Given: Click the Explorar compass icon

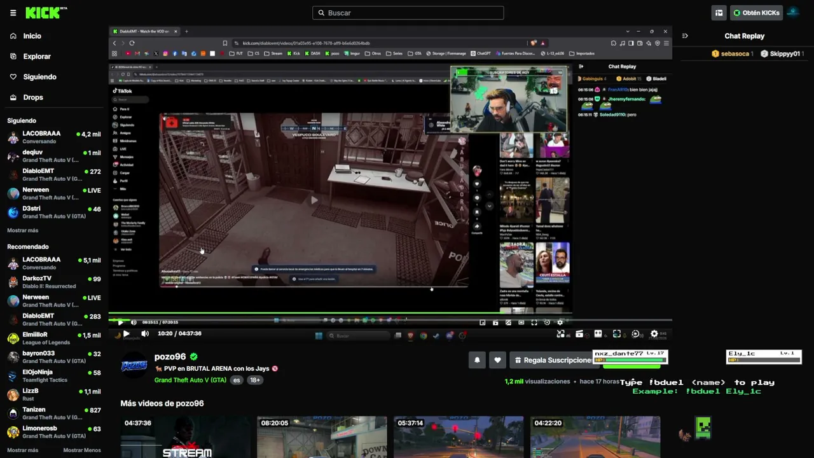Looking at the screenshot, I should (x=13, y=57).
